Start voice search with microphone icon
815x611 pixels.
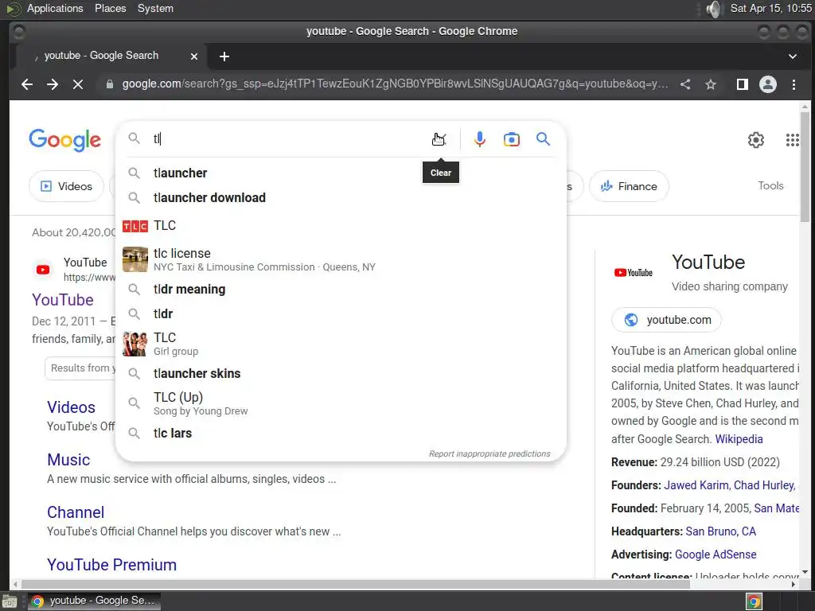tap(480, 139)
